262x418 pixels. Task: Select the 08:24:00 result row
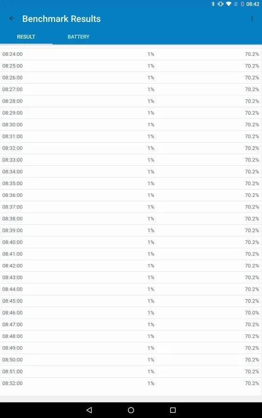(x=131, y=54)
